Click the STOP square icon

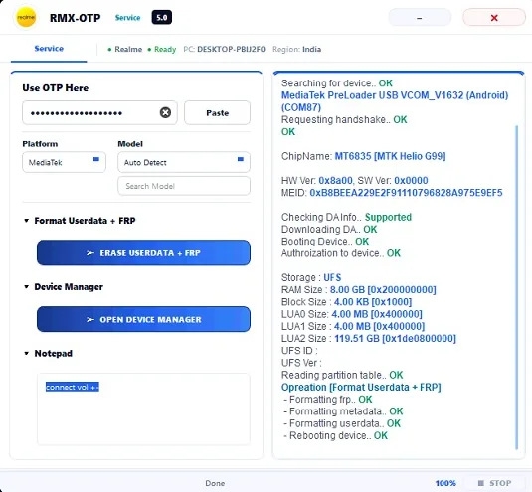[480, 483]
